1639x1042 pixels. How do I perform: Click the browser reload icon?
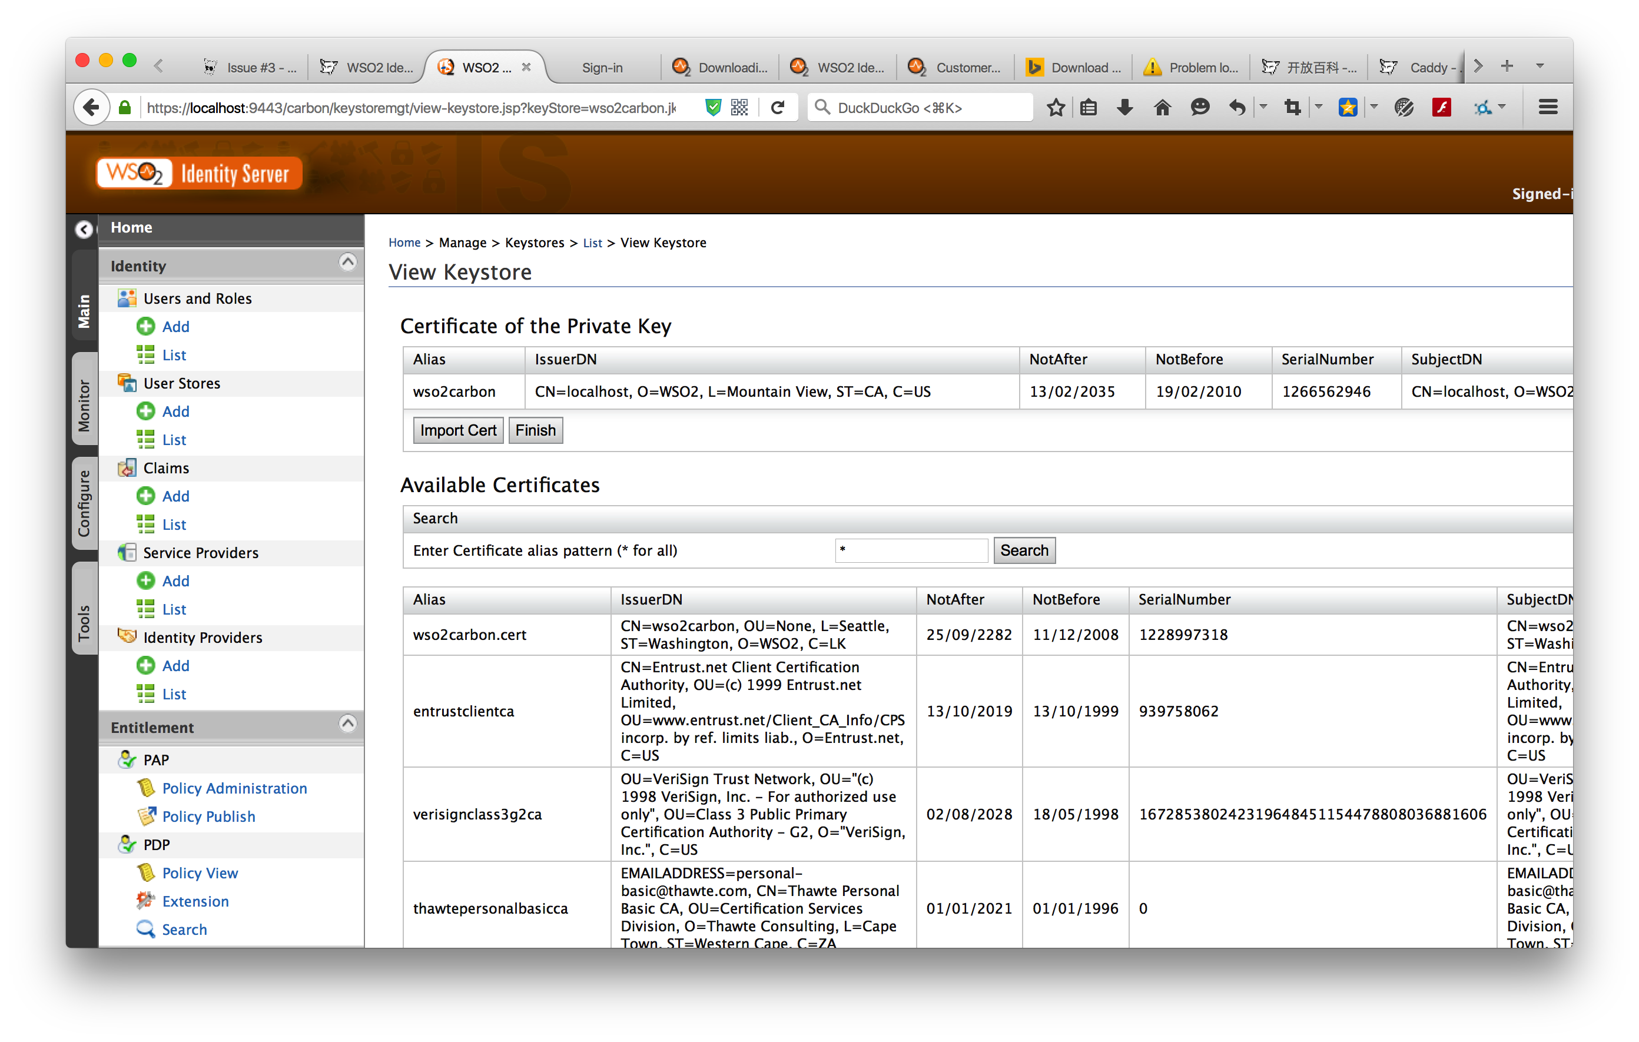(x=777, y=108)
